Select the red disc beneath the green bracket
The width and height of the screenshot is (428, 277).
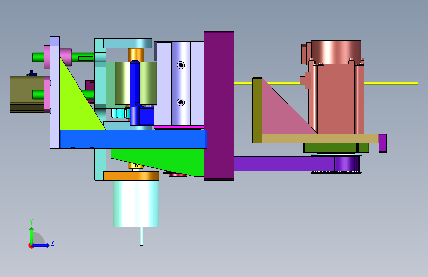(x=178, y=175)
